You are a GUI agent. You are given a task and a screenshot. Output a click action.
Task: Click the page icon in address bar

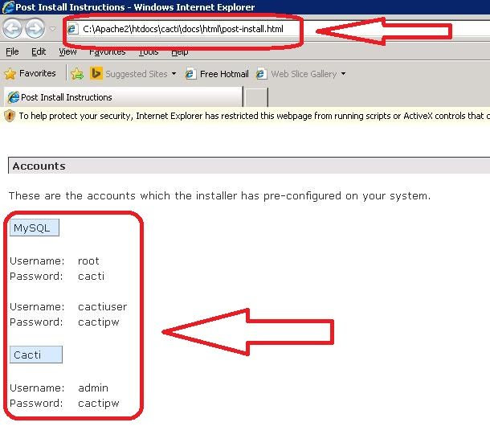point(72,29)
